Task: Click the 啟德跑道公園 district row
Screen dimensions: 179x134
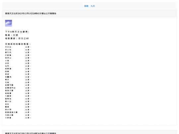Action: point(18,112)
